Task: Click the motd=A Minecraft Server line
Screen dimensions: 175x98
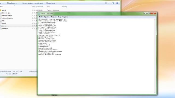Action: (50, 55)
